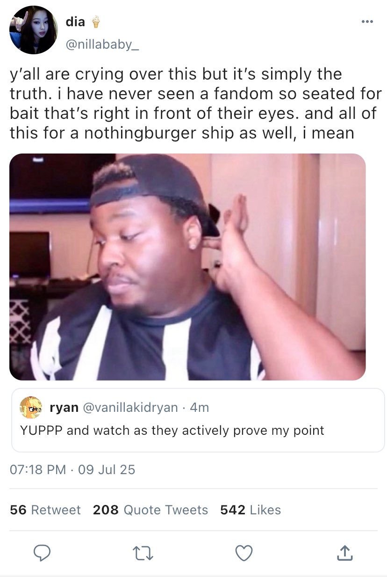Click ryan's pony avatar in quoted tweet
Screen dimensions: 387x578
click(31, 408)
